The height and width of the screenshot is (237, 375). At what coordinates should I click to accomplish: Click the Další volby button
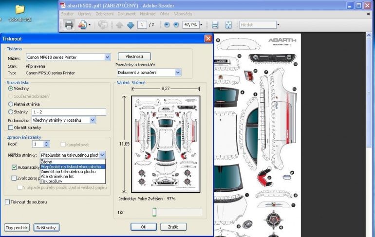point(46,227)
